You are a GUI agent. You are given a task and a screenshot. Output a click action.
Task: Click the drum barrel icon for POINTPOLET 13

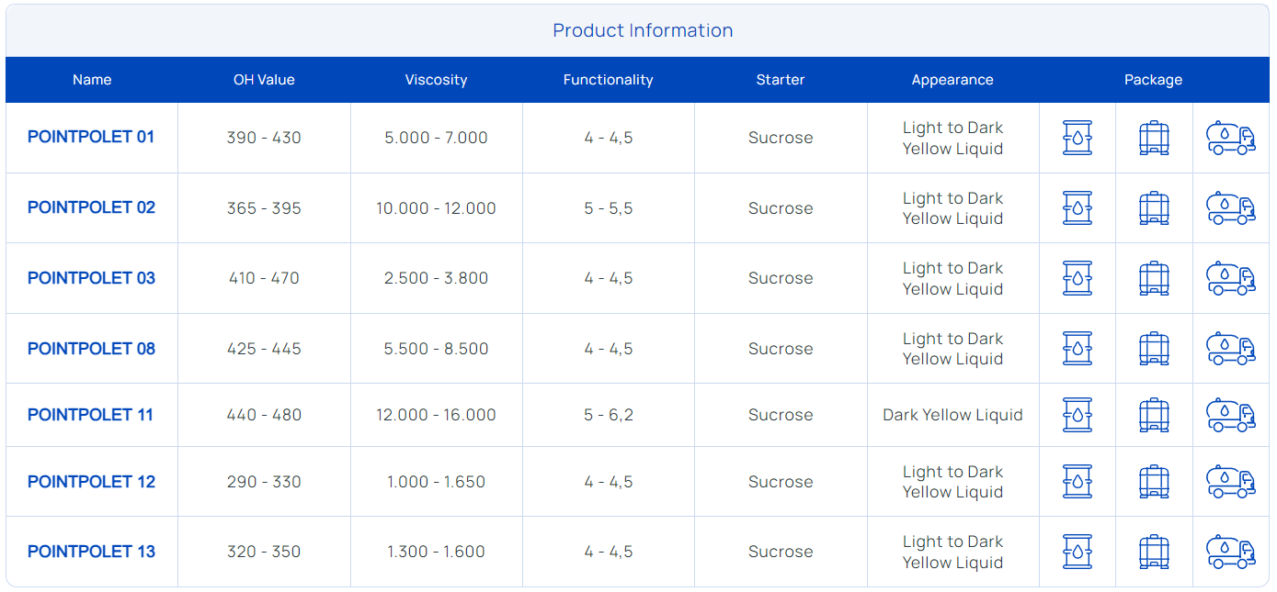click(1077, 552)
